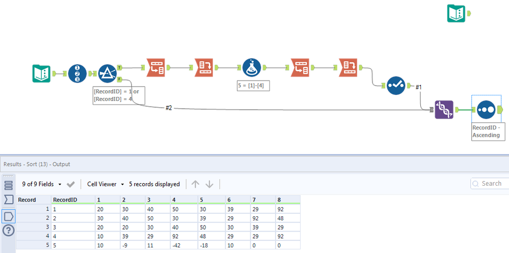Expand the Cell Viewer dropdown
The height and width of the screenshot is (253, 509).
(106, 184)
